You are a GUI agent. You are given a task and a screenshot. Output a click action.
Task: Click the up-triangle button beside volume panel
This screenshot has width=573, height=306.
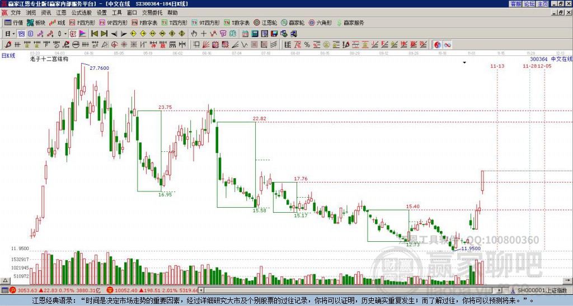tap(5, 281)
